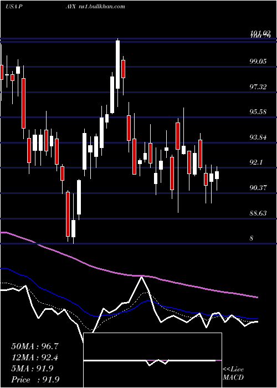Click the 93.84 price axis label

click(x=258, y=137)
